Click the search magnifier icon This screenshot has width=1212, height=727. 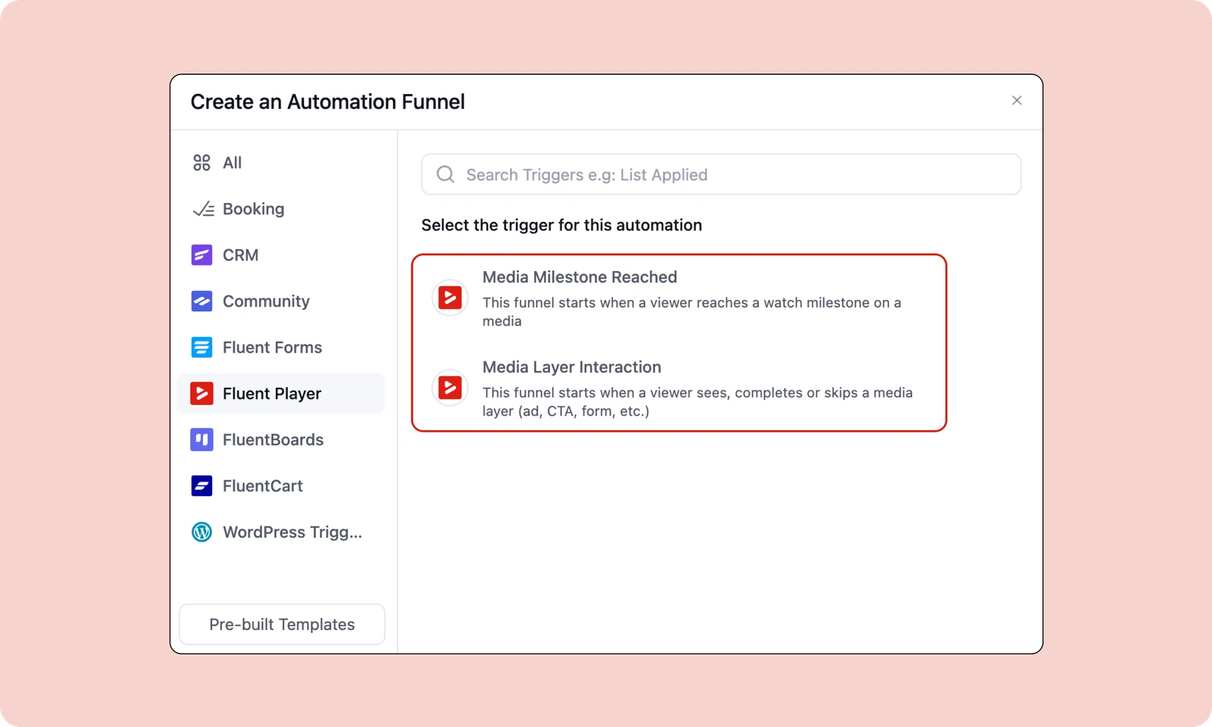(445, 175)
